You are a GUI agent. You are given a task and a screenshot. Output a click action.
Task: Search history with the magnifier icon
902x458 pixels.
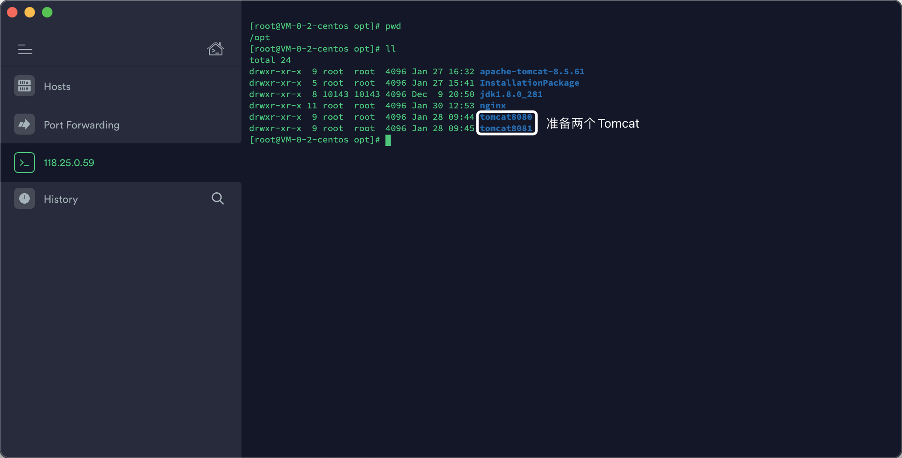tap(218, 198)
